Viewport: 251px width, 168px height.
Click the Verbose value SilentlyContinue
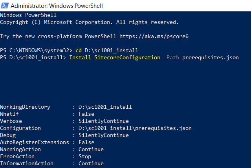103,121
